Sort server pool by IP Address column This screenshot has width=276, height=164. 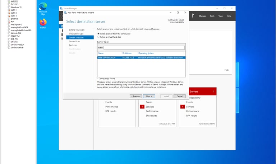click(127, 53)
